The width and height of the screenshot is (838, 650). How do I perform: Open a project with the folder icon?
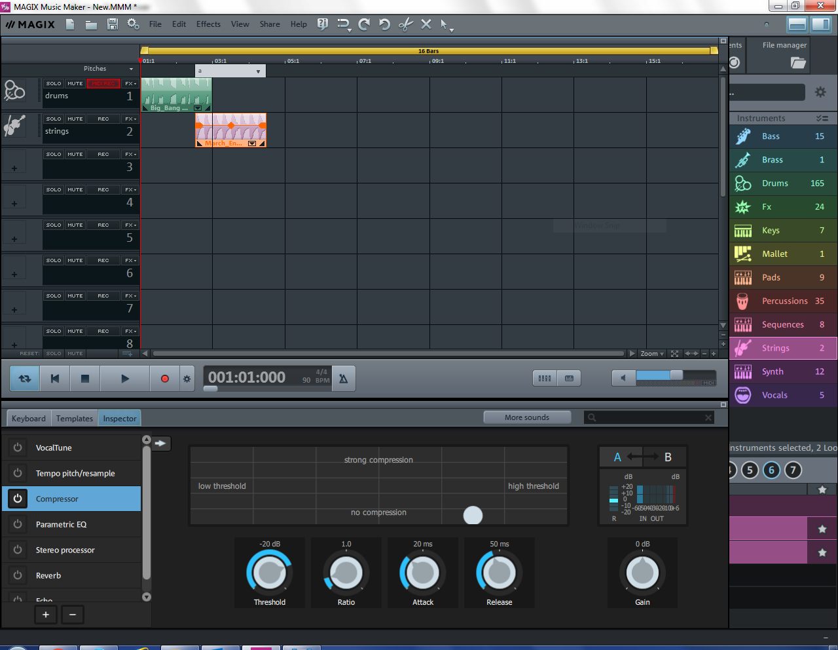pyautogui.click(x=91, y=24)
